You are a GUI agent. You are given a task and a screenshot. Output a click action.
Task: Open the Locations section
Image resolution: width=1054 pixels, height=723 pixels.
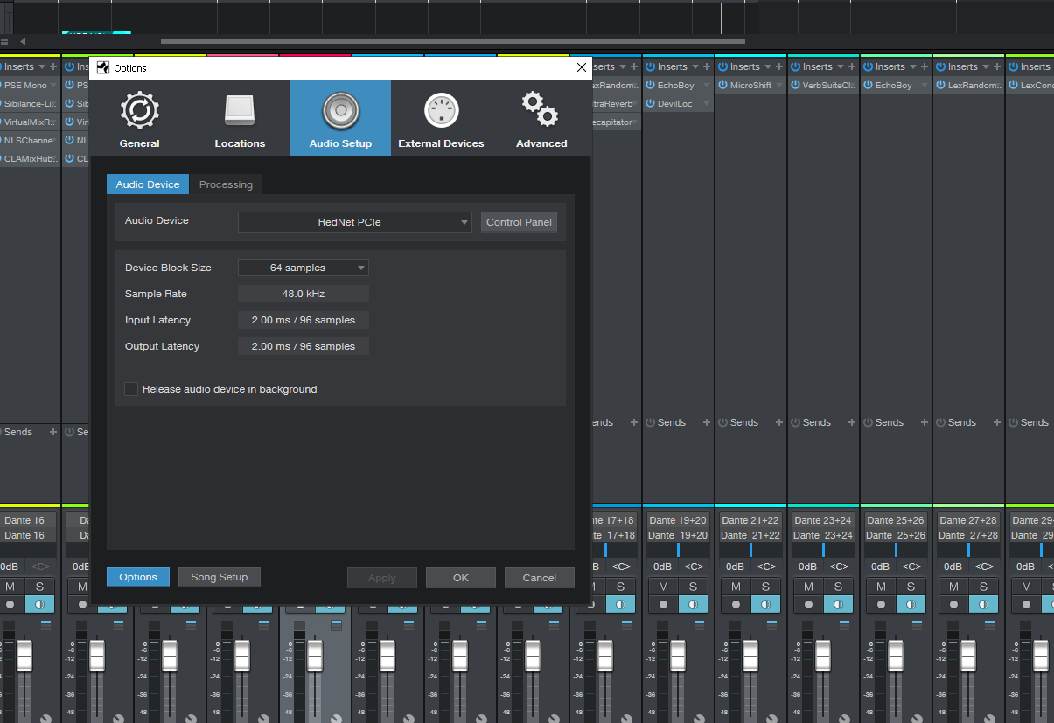tap(240, 119)
